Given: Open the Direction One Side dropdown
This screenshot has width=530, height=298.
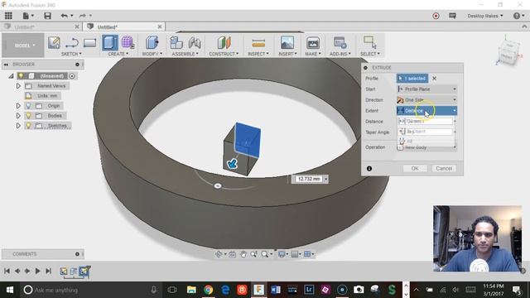Looking at the screenshot, I should pos(426,100).
